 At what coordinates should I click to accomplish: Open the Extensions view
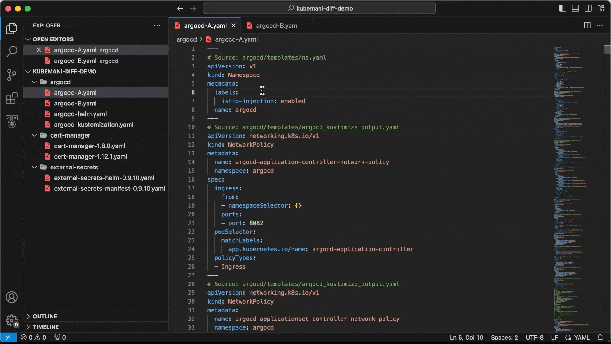[12, 98]
